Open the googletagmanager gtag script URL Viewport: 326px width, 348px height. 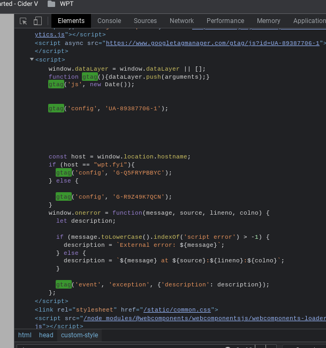tap(213, 43)
